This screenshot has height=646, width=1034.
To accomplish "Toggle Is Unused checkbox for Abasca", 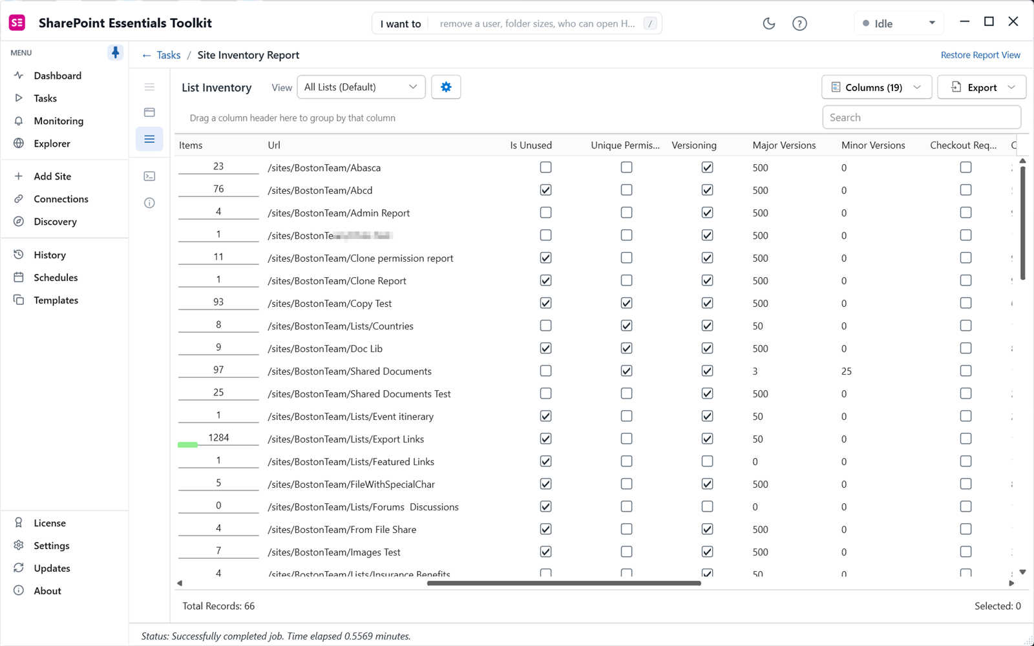I will click(x=546, y=167).
